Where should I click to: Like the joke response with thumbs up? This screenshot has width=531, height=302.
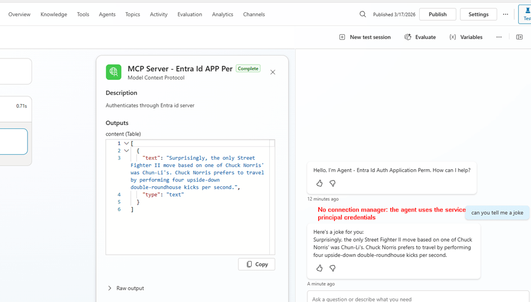(319, 268)
